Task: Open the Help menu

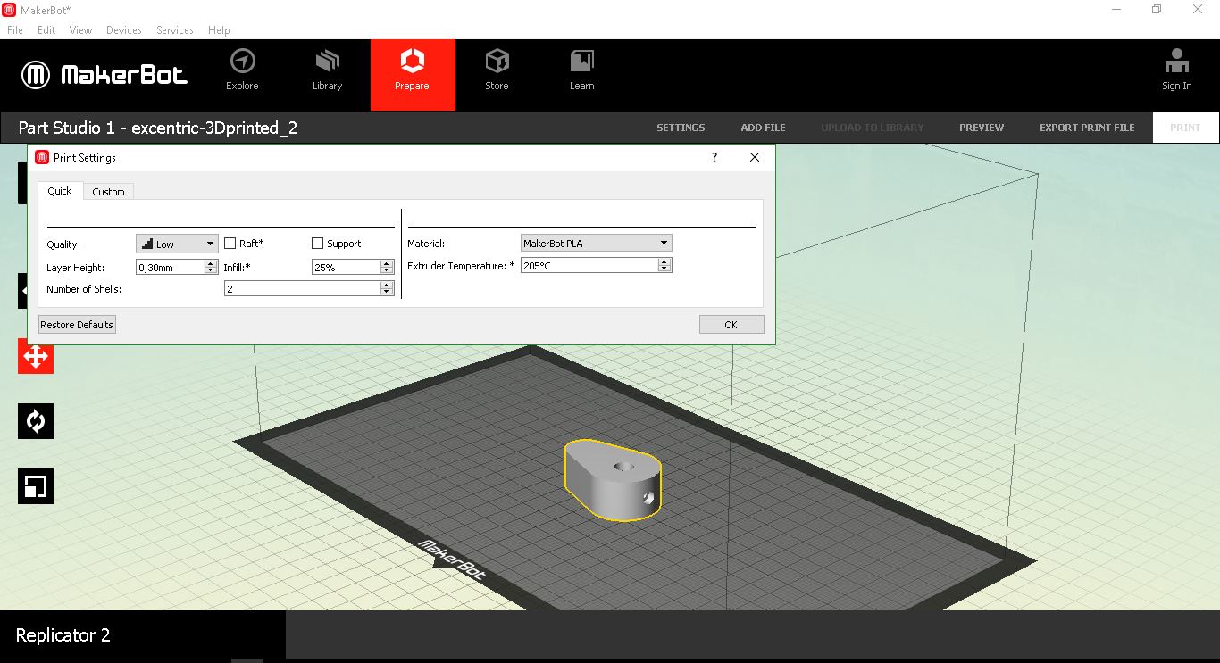Action: point(219,29)
